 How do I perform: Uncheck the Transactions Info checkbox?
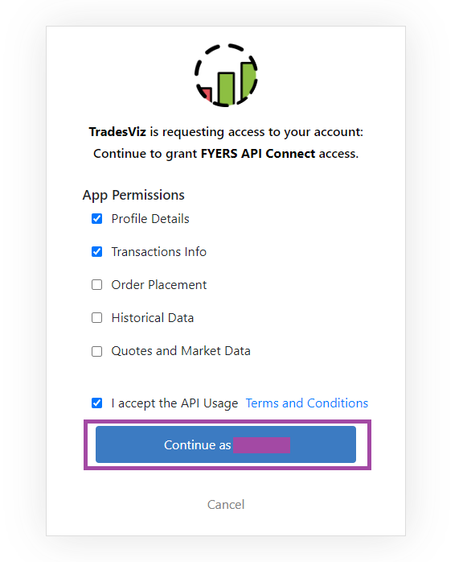(x=96, y=251)
